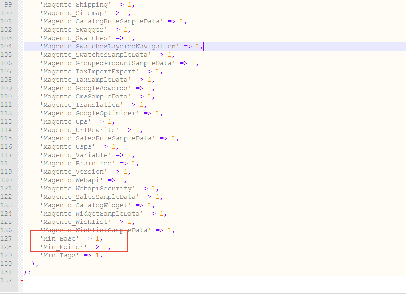Viewport: 406px width, 294px height.
Task: Click the 'Magento_SalesSampleData' entry
Action: (101, 197)
